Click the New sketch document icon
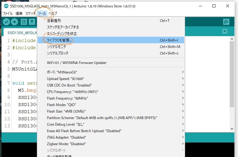This screenshot has height=157, width=238. pos(24,22)
